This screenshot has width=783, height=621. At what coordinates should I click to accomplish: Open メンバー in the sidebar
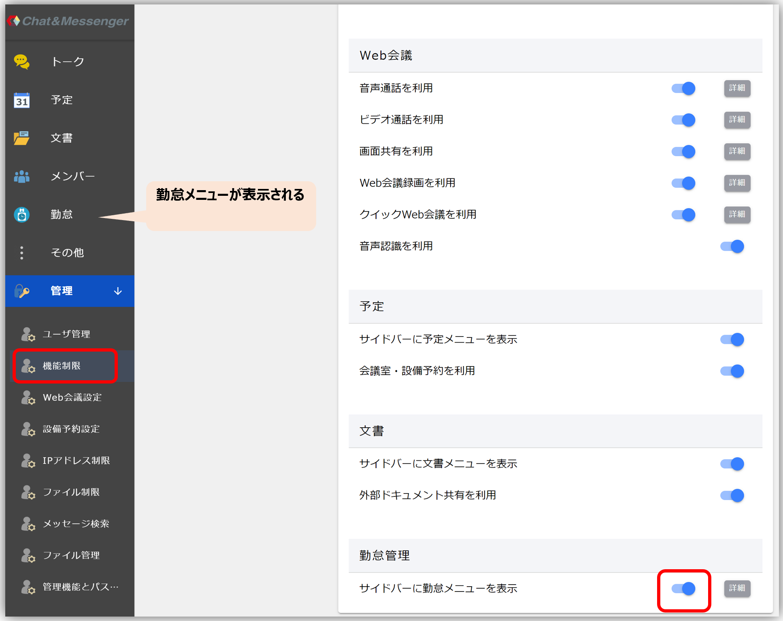click(x=70, y=176)
